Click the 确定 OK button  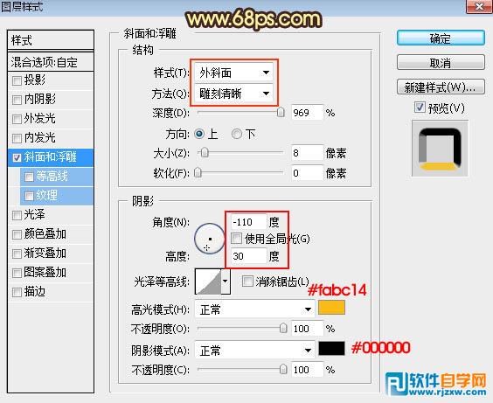pos(441,38)
